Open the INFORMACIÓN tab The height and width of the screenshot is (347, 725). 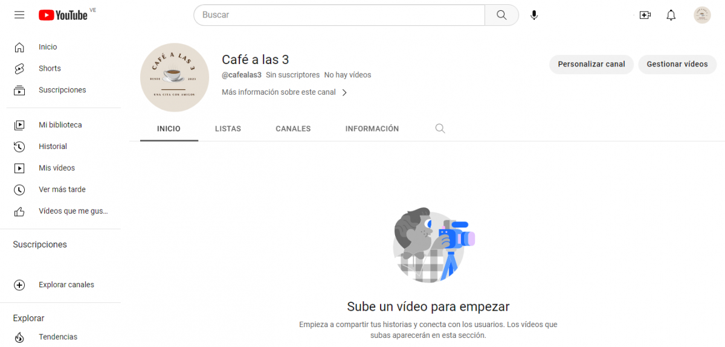tap(372, 129)
